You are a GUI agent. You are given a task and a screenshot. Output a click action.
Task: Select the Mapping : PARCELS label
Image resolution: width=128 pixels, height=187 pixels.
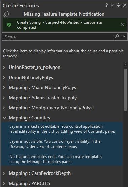30,183
